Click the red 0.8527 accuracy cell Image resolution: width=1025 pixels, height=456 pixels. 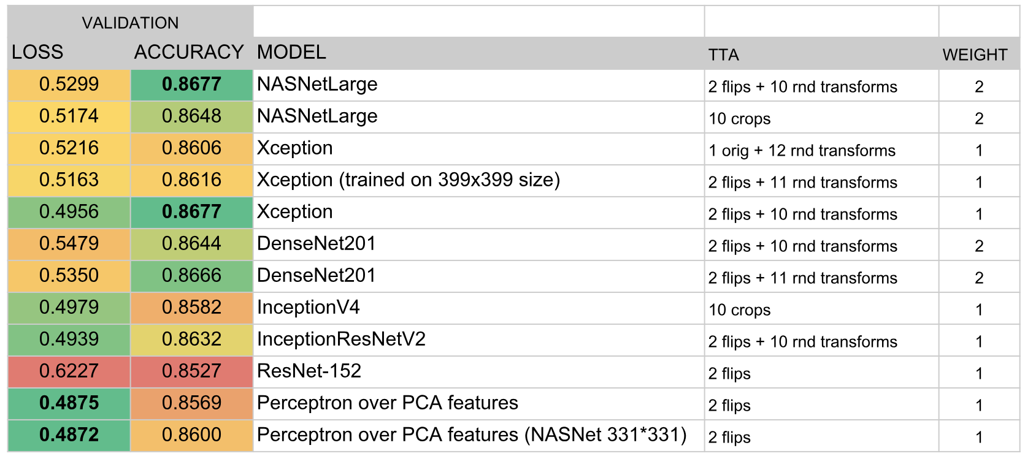pos(191,371)
